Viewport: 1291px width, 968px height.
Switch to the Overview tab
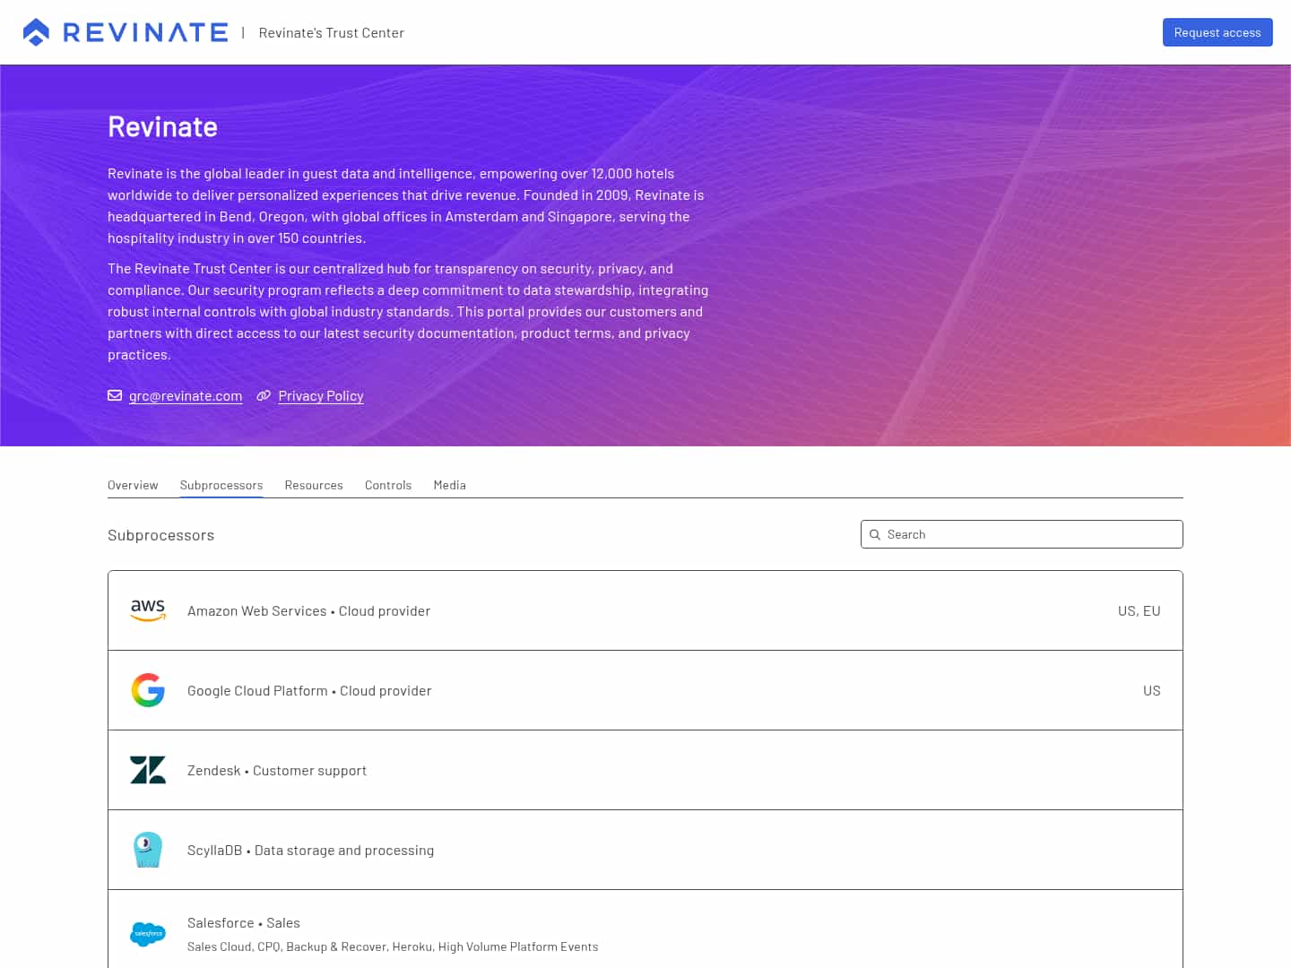[x=133, y=485]
